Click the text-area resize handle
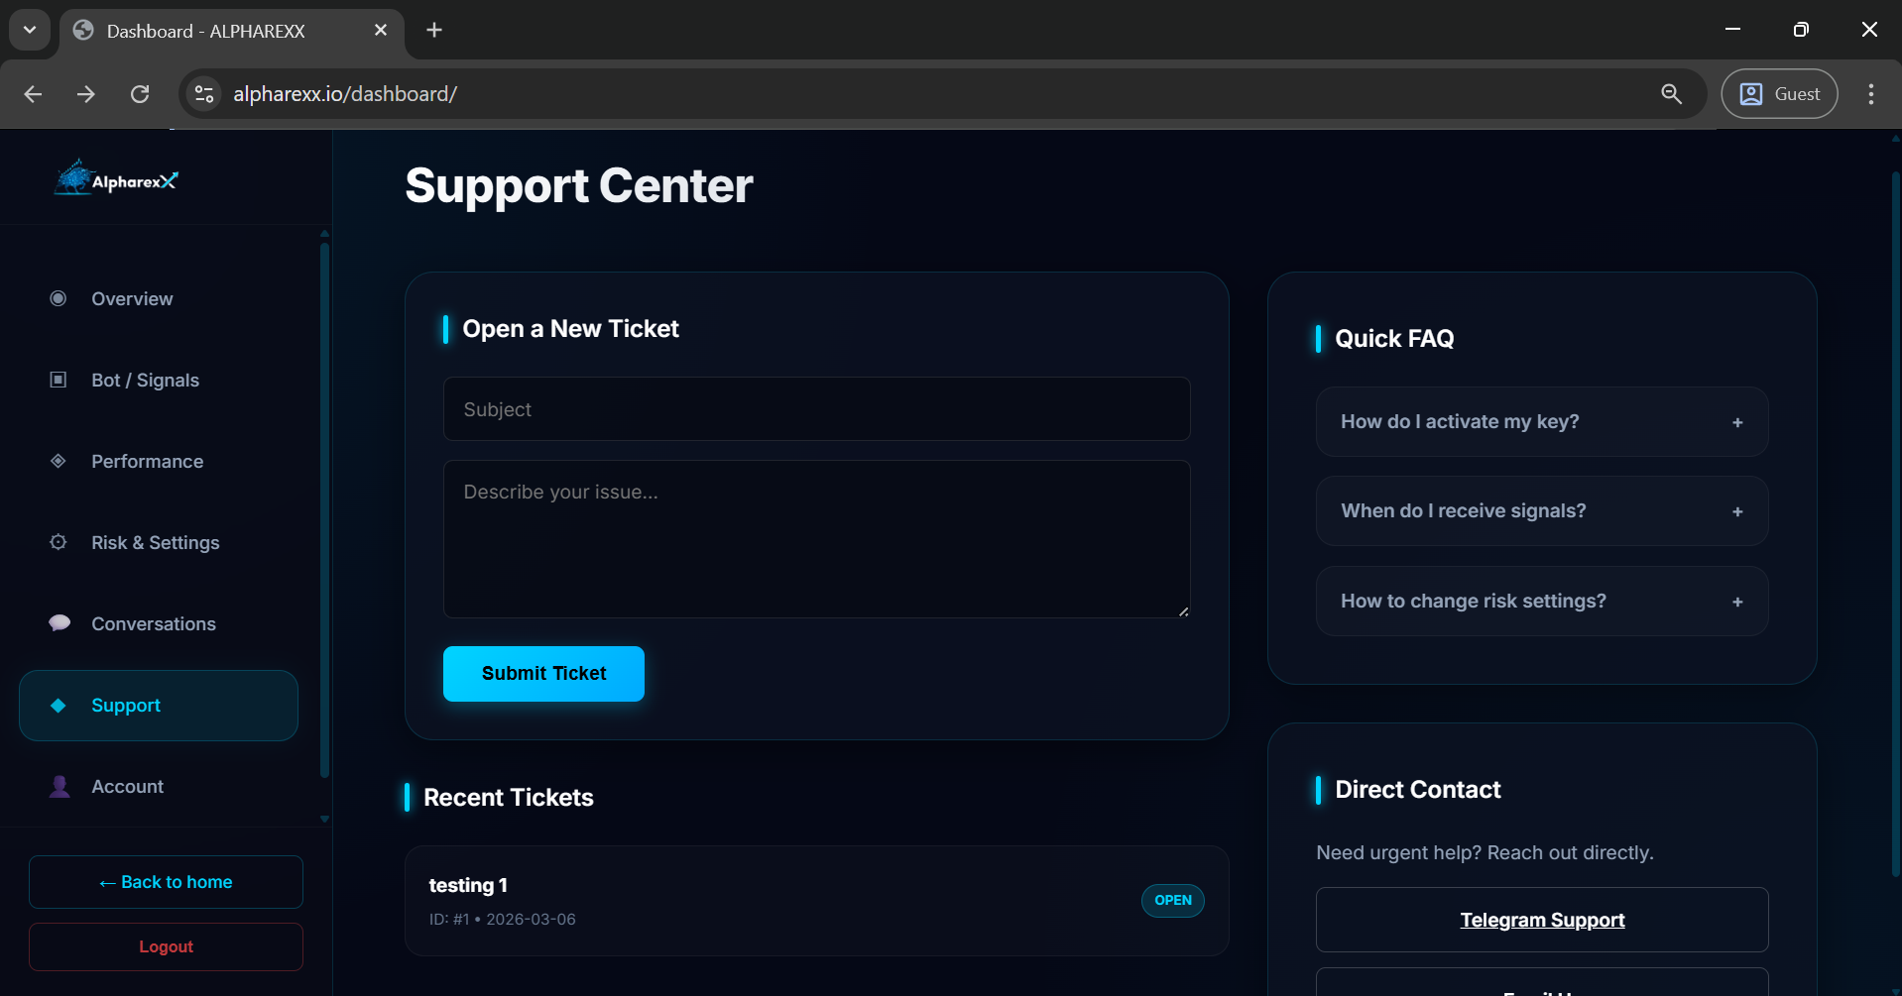Image resolution: width=1902 pixels, height=996 pixels. pos(1183,611)
